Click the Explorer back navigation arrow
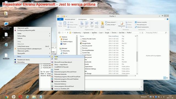176x99 pixels. coord(59,33)
